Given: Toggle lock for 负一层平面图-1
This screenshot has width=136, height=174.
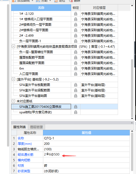Looking at the screenshot, I should 76,41.
